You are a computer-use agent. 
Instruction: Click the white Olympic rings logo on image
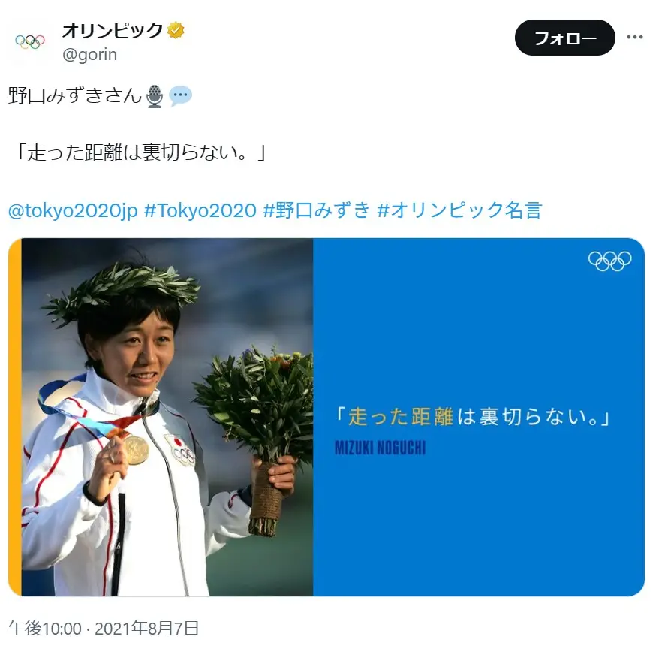609,261
